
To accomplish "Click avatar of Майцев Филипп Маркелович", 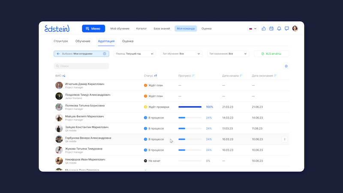I will [x=59, y=118].
